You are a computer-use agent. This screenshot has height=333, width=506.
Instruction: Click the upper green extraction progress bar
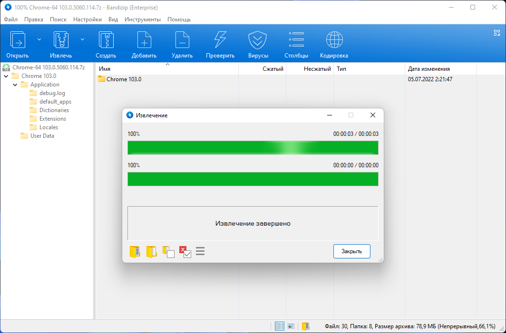coord(253,148)
